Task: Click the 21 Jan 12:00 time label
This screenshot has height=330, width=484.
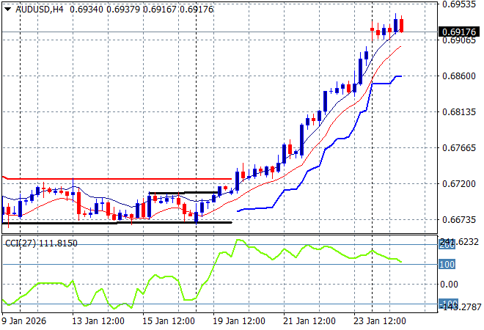Action: tap(309, 320)
